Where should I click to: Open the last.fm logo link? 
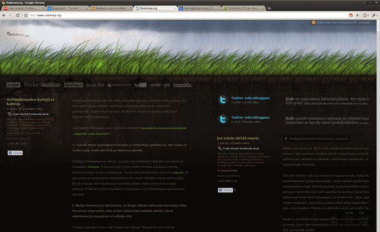[95, 85]
